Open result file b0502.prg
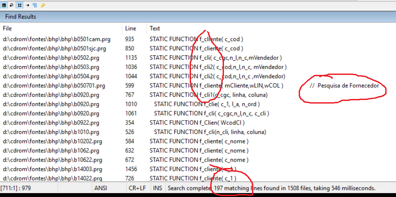This screenshot has width=396, height=197. coord(51,58)
